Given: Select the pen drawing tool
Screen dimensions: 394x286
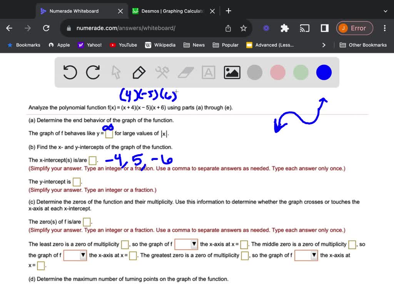Looking at the screenshot, I should 139,72.
